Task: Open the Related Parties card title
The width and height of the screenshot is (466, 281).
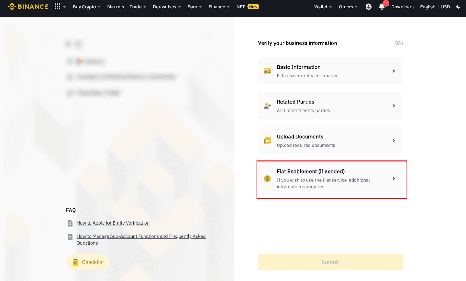Action: pos(295,102)
